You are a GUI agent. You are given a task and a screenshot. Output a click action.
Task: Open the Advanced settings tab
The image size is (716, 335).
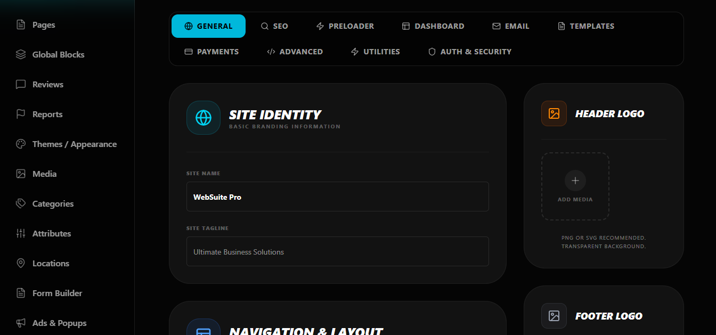[295, 52]
